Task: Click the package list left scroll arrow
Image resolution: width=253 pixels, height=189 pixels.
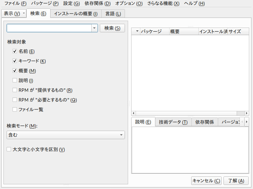Action: (133, 113)
